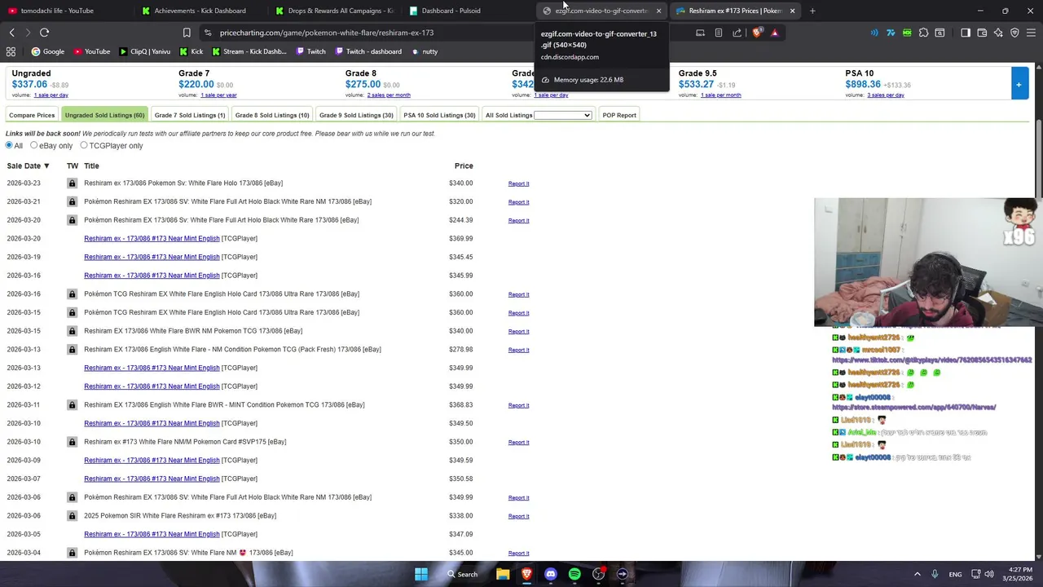Open the site settings icon in the address bar
Image resolution: width=1043 pixels, height=587 pixels.
[x=208, y=33]
